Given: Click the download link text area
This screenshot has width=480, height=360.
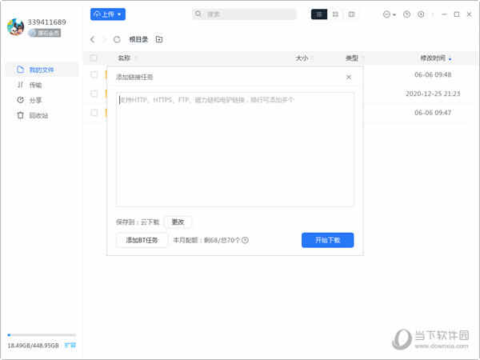Looking at the screenshot, I should pos(234,152).
